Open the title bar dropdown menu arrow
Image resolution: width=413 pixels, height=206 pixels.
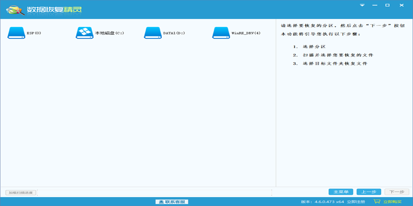[x=362, y=5]
